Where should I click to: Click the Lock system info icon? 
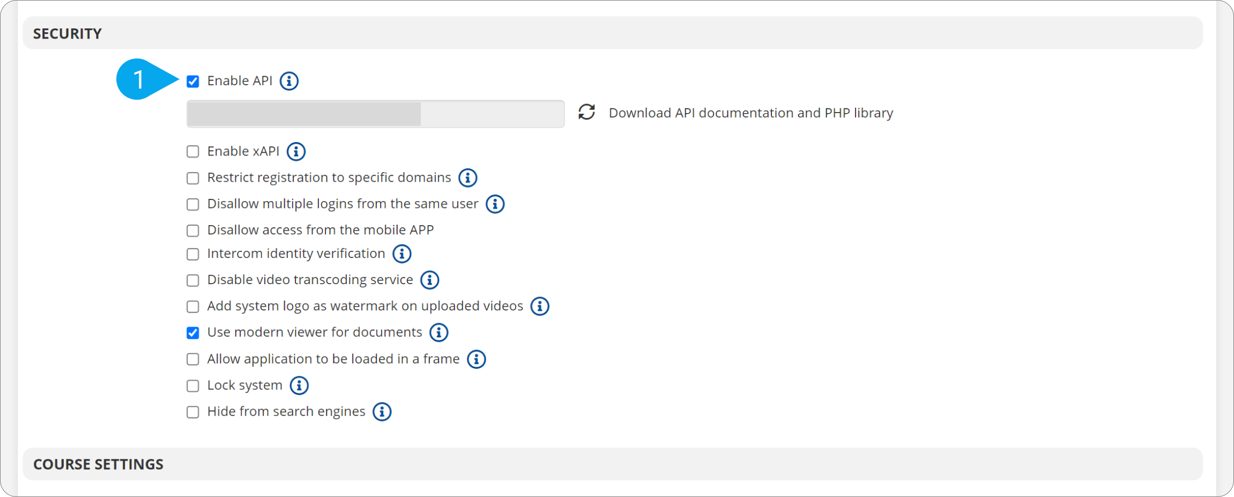point(299,385)
